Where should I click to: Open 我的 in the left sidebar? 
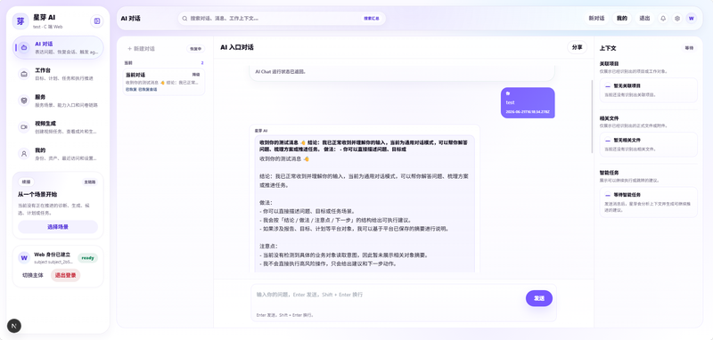(x=58, y=154)
